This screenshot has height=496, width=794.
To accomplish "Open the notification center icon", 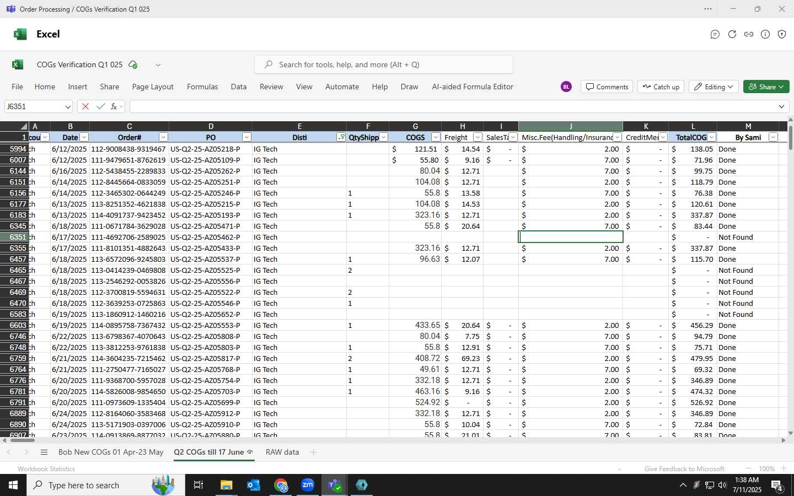I will pos(777,485).
